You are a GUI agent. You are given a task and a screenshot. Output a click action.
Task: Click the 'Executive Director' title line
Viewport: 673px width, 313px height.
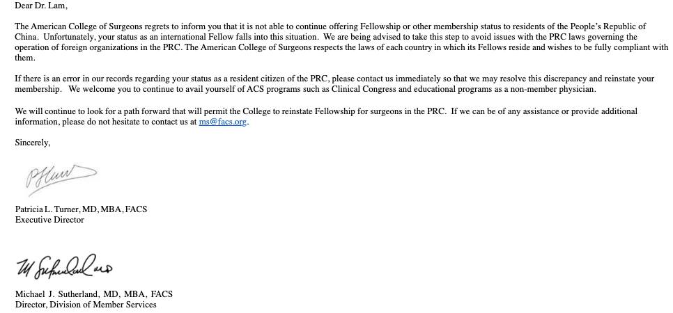(49, 220)
